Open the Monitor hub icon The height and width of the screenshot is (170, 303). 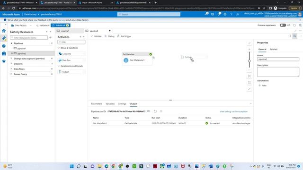point(4,46)
